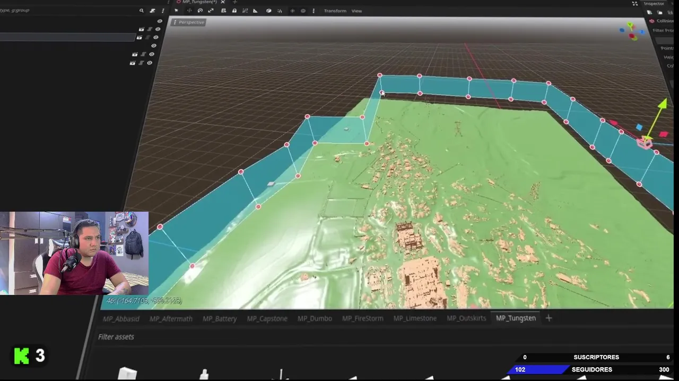Click the group selected nodes icon
Viewport: 679px width, 381px height.
click(x=245, y=11)
